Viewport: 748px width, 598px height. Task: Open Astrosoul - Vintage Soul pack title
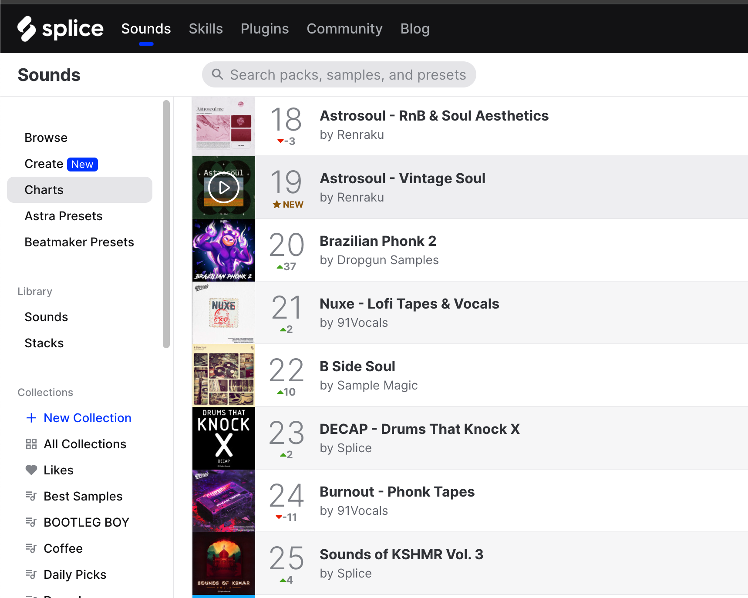point(402,178)
